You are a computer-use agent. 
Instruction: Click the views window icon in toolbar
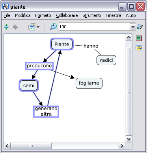(32, 27)
